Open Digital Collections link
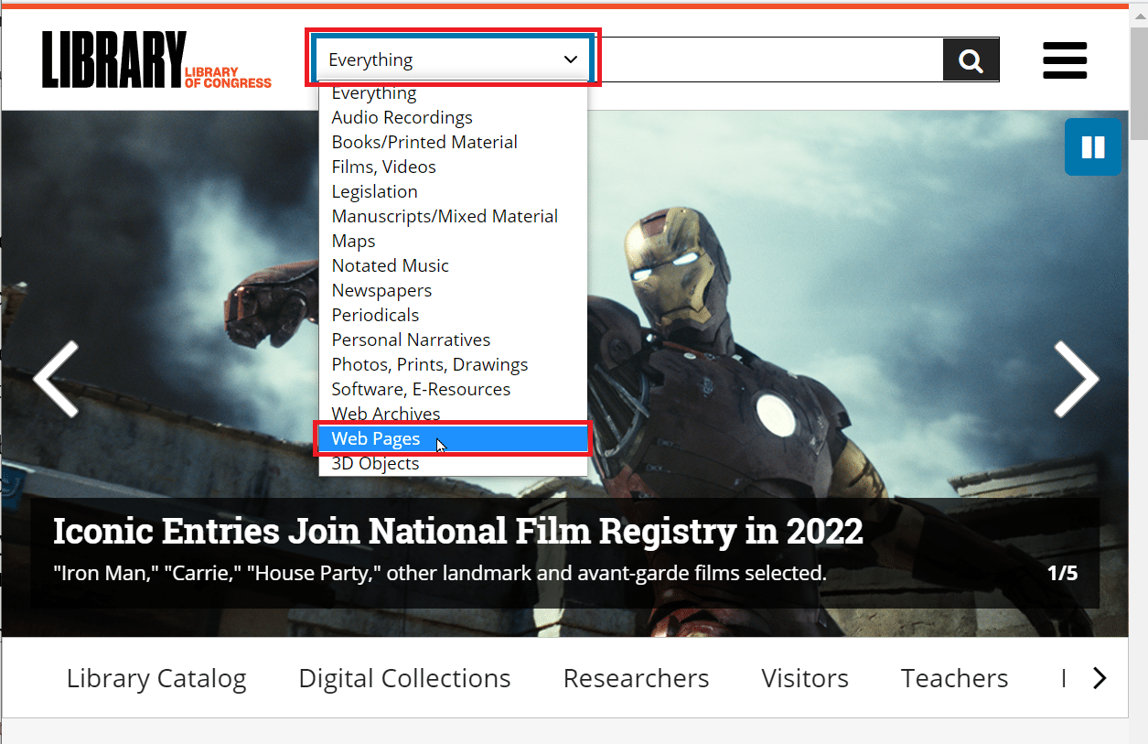 pyautogui.click(x=404, y=678)
